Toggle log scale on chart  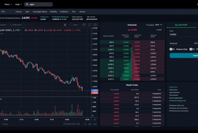89,124
